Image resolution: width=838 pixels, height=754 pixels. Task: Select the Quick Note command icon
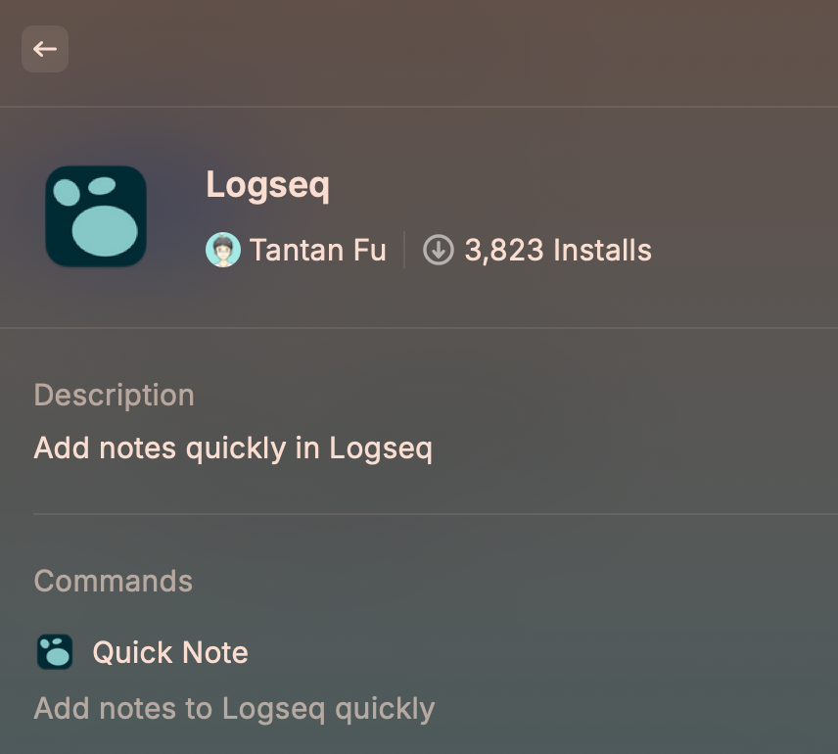point(55,651)
